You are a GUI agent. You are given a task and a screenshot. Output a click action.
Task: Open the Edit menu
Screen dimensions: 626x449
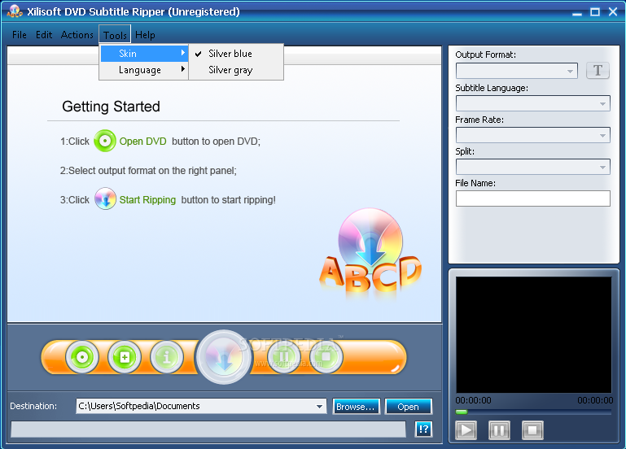point(44,35)
